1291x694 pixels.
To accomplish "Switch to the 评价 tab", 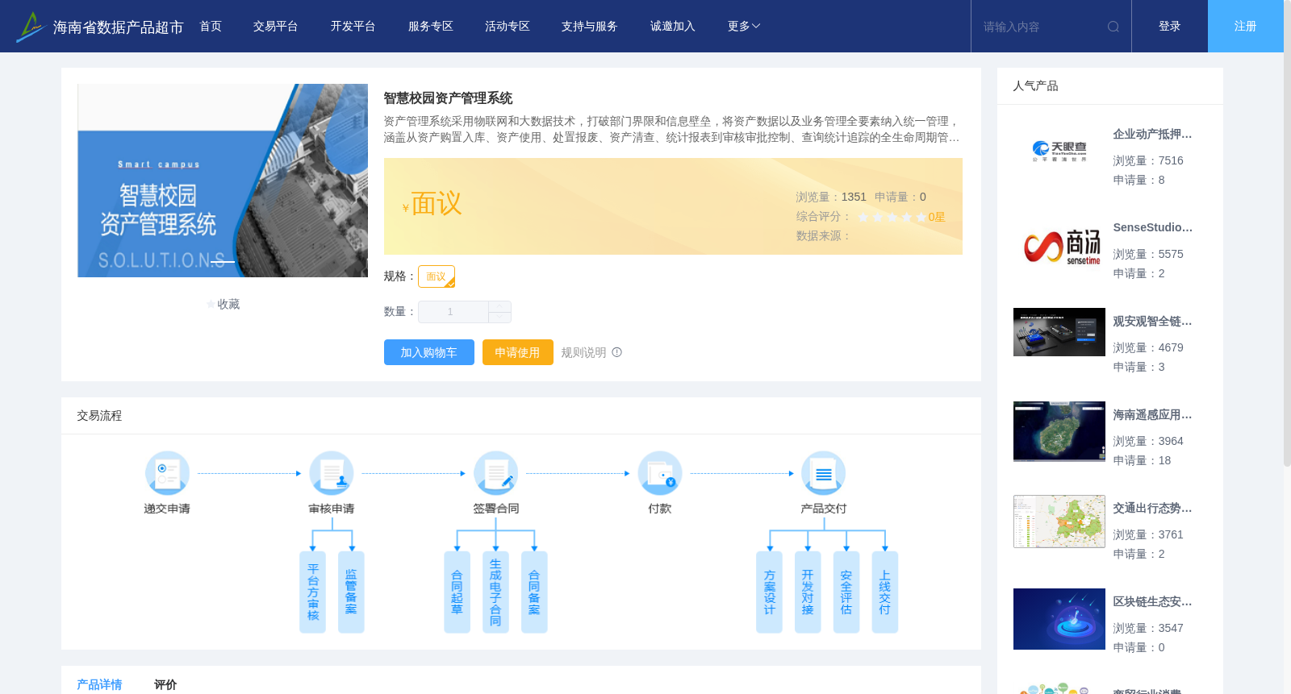I will tap(165, 684).
